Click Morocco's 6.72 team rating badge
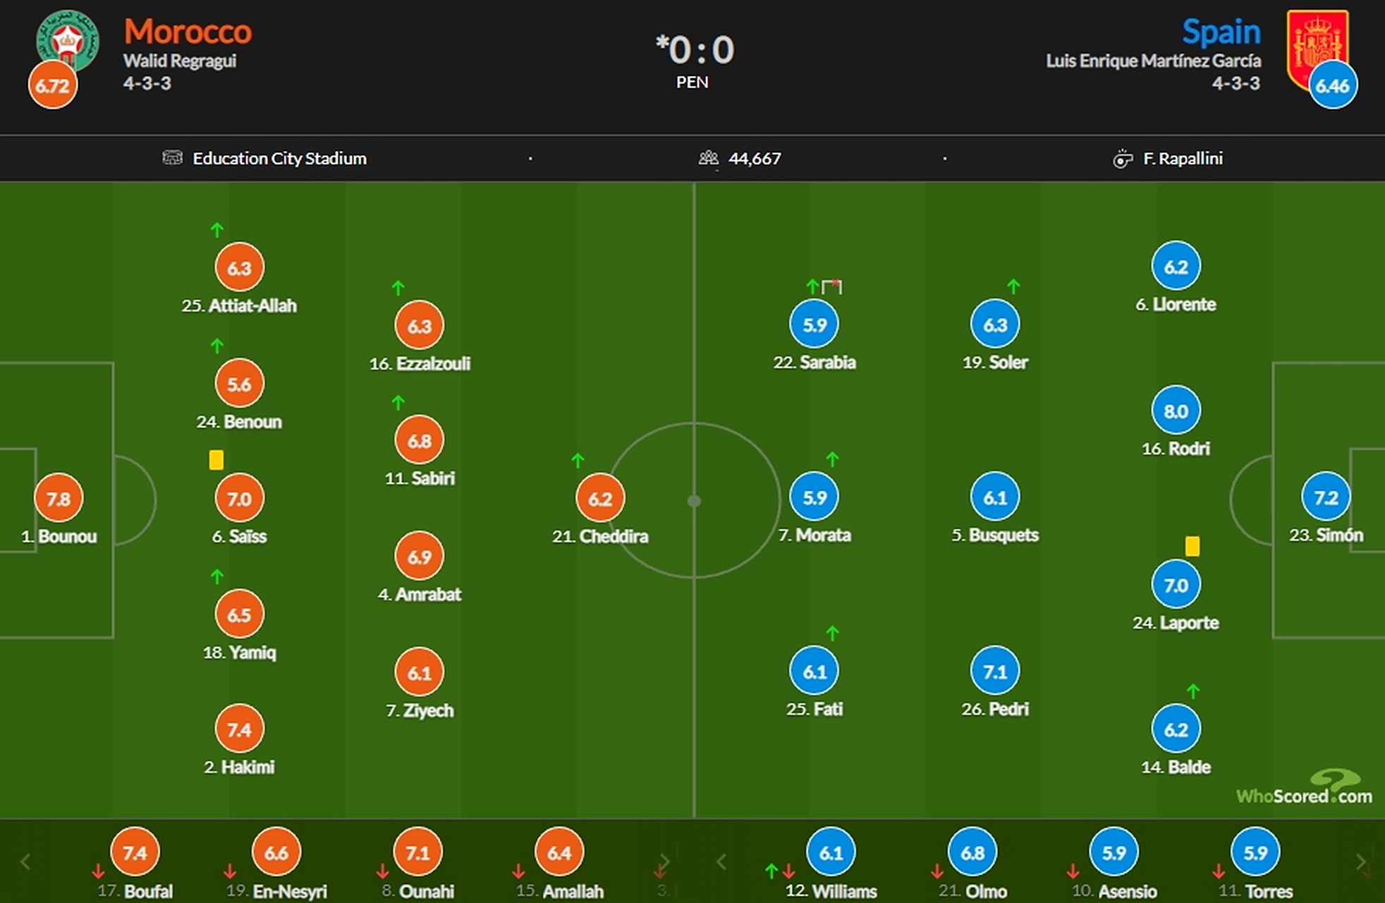The image size is (1385, 903). click(52, 85)
